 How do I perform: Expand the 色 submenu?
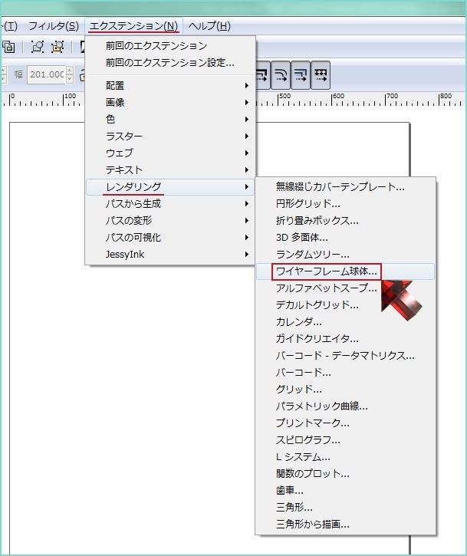(169, 119)
